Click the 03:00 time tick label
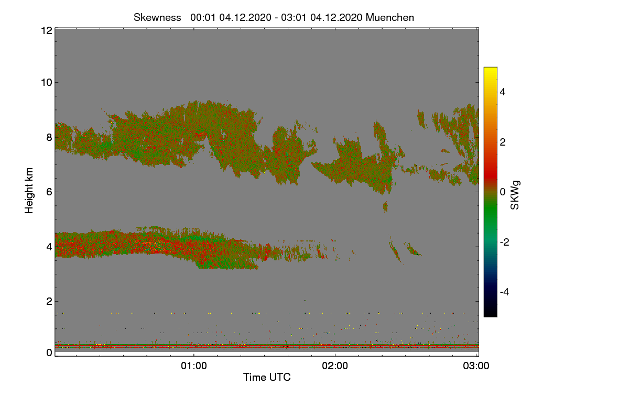 point(476,366)
